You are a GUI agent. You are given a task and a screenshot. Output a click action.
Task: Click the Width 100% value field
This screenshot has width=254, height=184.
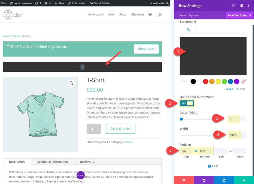(x=237, y=135)
